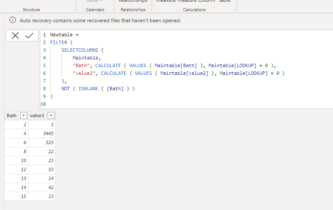Open the Bath column filter dropdown
The width and height of the screenshot is (333, 210).
pyautogui.click(x=24, y=115)
